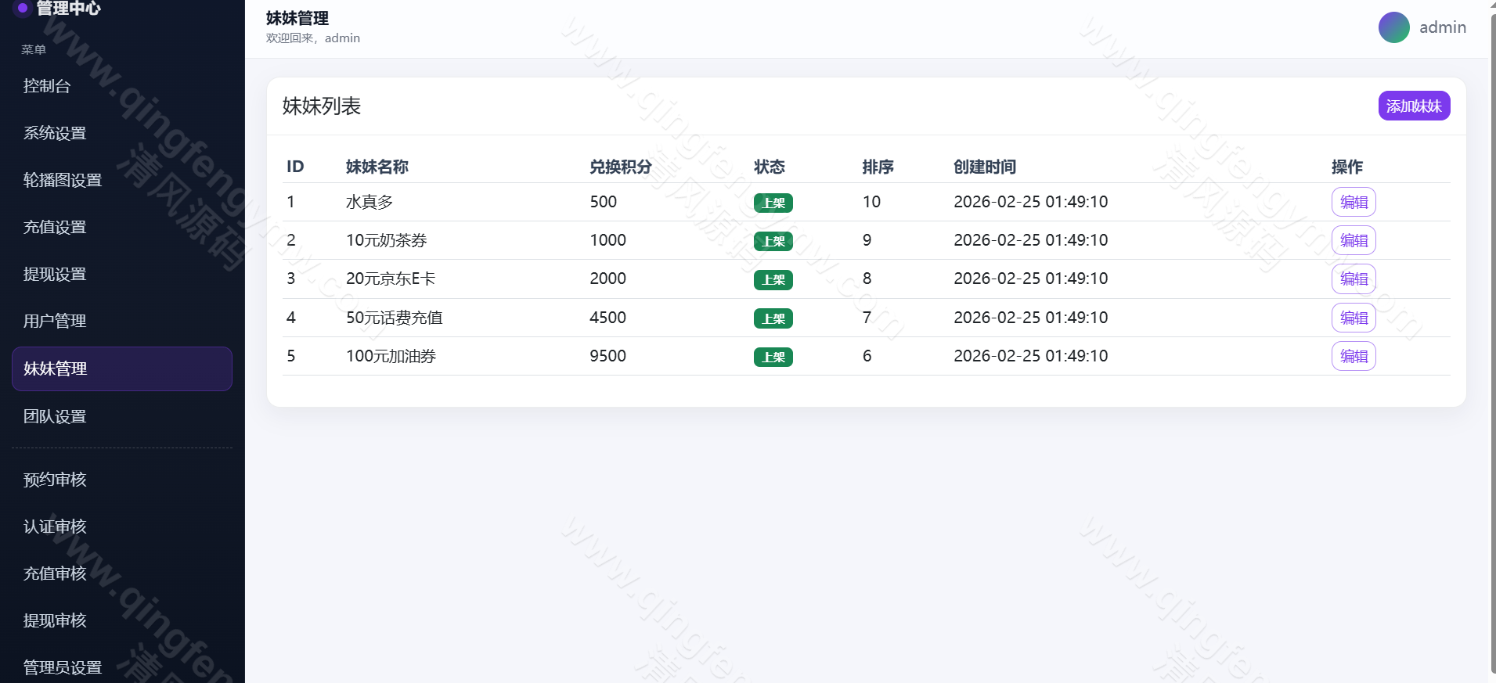
Task: Edit the 水真多 row
Action: coord(1354,202)
